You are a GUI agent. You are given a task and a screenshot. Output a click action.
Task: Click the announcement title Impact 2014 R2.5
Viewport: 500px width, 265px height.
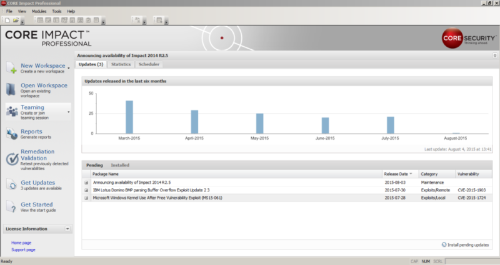[122, 55]
